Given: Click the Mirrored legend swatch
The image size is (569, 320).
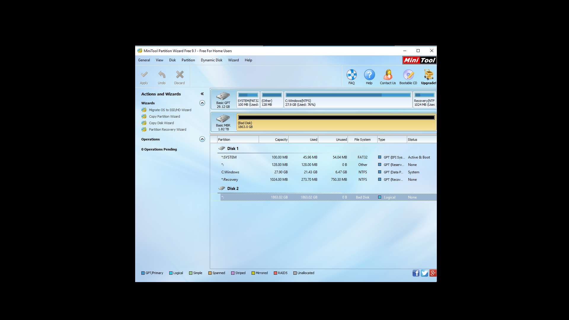Looking at the screenshot, I should point(253,273).
